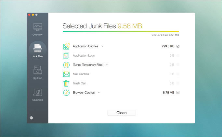Click the Application Logs document icon
This screenshot has width=222, height=137.
(x=66, y=56)
